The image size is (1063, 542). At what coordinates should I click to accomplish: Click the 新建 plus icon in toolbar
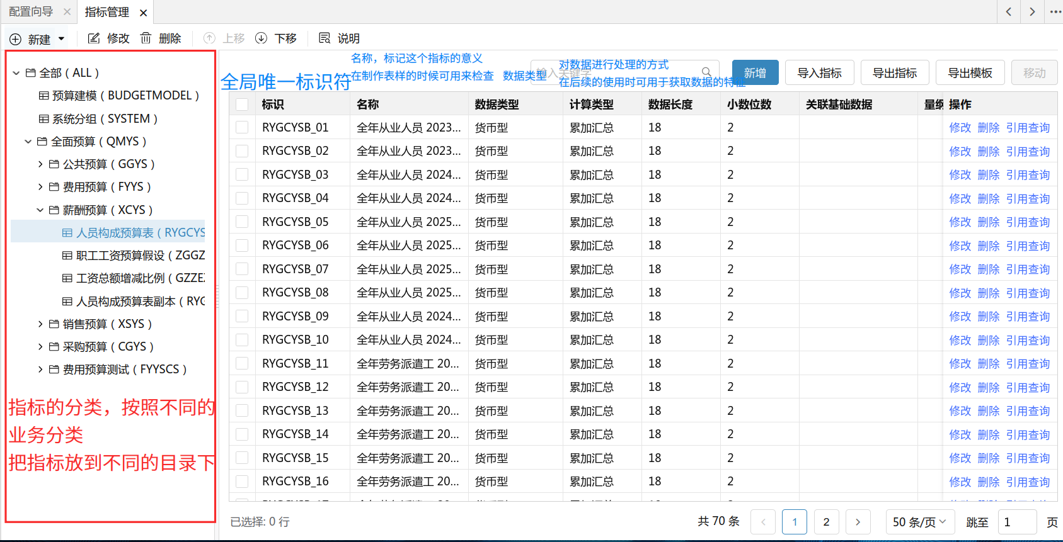click(16, 39)
